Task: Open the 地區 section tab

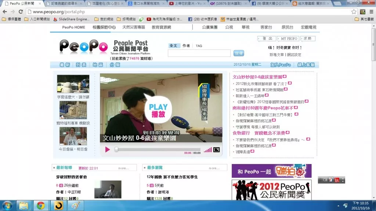Action: coord(98,65)
